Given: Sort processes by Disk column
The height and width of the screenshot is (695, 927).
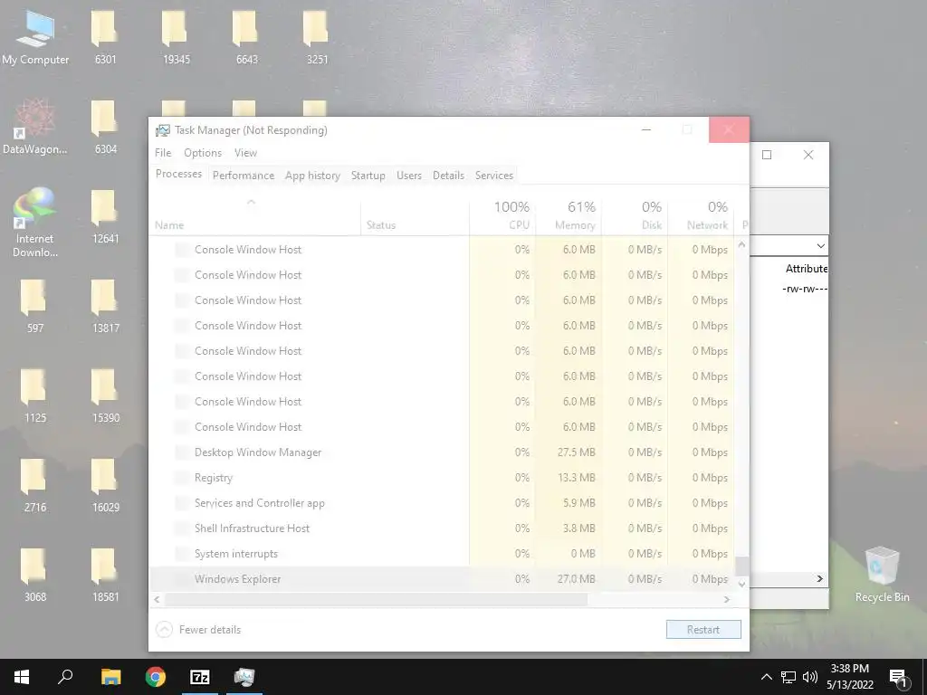Looking at the screenshot, I should [635, 217].
